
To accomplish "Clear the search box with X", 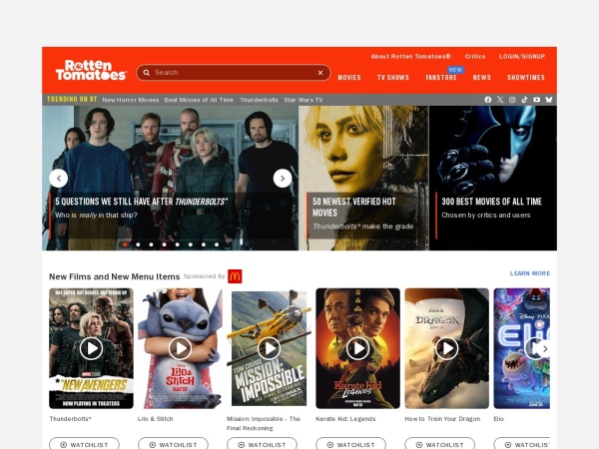I will [x=320, y=73].
